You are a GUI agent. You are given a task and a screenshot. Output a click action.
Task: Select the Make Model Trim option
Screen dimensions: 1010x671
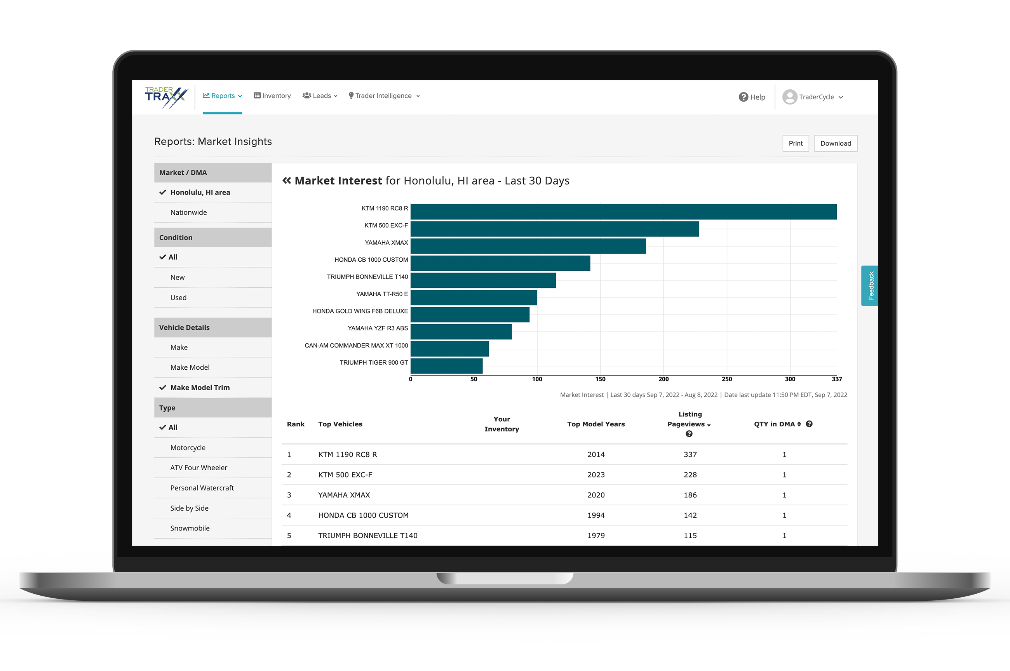click(213, 388)
